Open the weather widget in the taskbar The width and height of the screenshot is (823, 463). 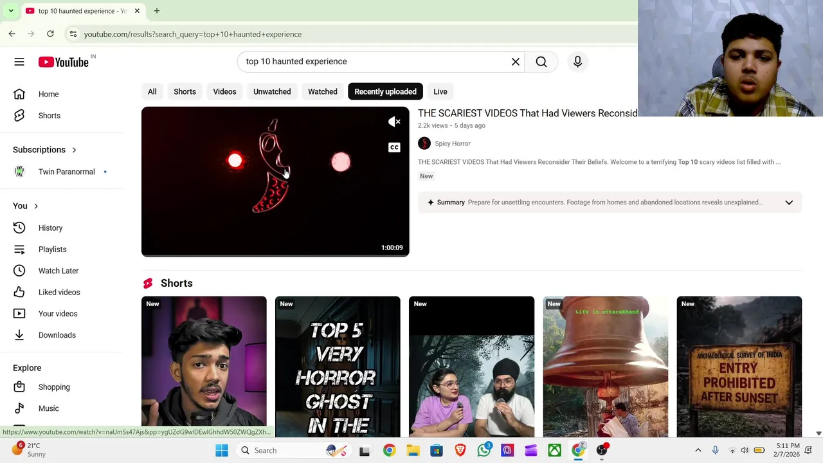click(x=29, y=450)
